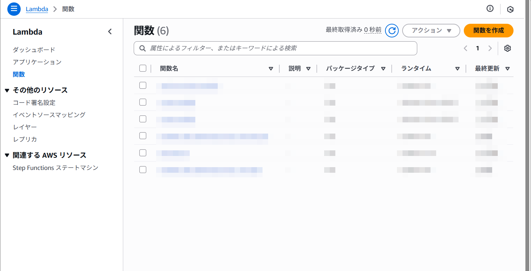
Task: Collapse the その他のリソース section
Action: coord(7,91)
